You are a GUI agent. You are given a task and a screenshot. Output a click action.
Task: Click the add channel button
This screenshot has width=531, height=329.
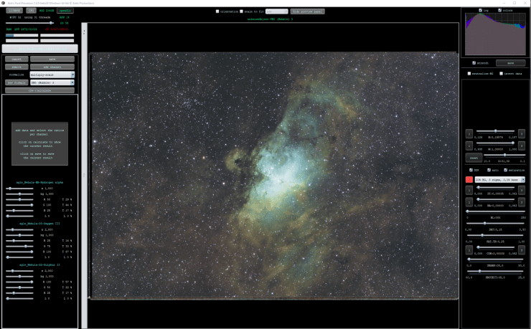tap(52, 67)
